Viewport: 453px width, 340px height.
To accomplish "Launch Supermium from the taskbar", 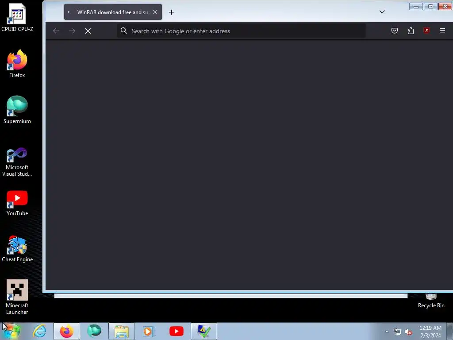I will tap(94, 331).
